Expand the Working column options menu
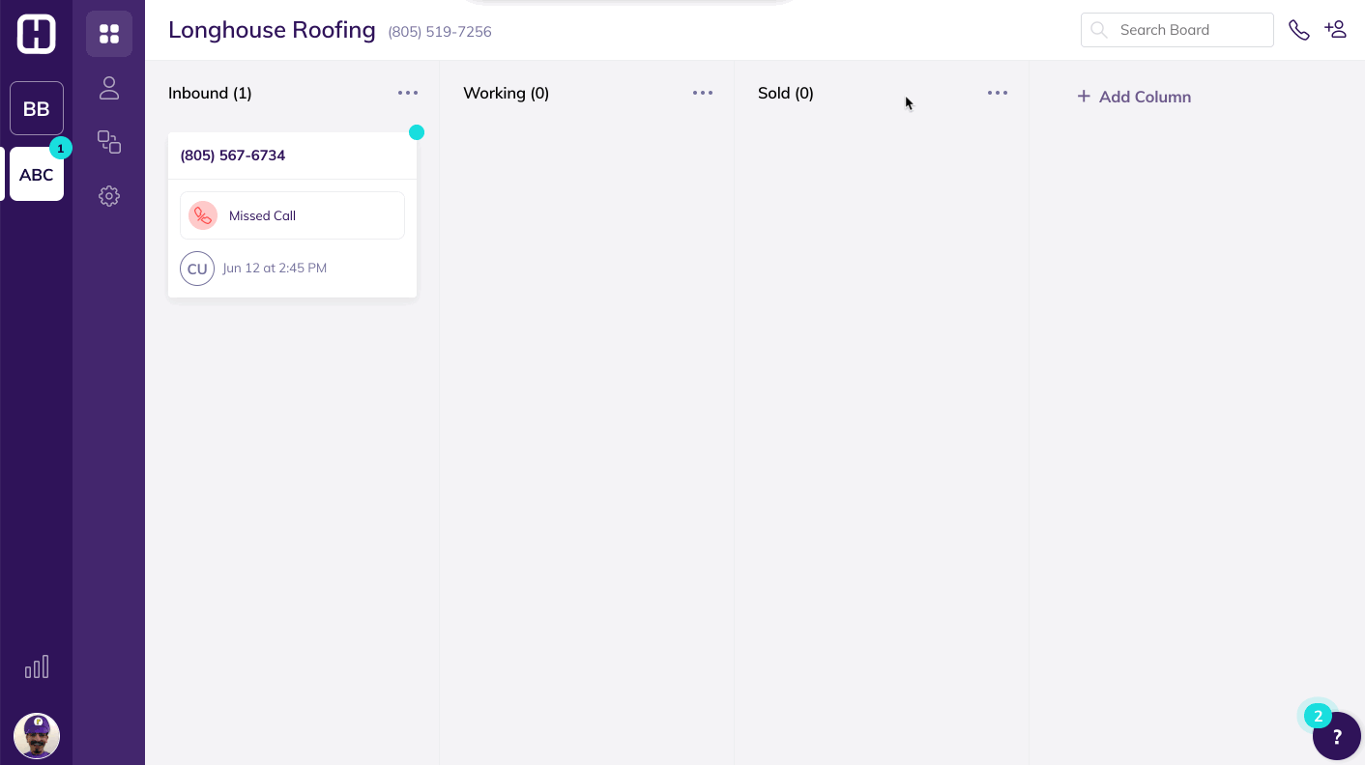The image size is (1365, 765). (703, 93)
